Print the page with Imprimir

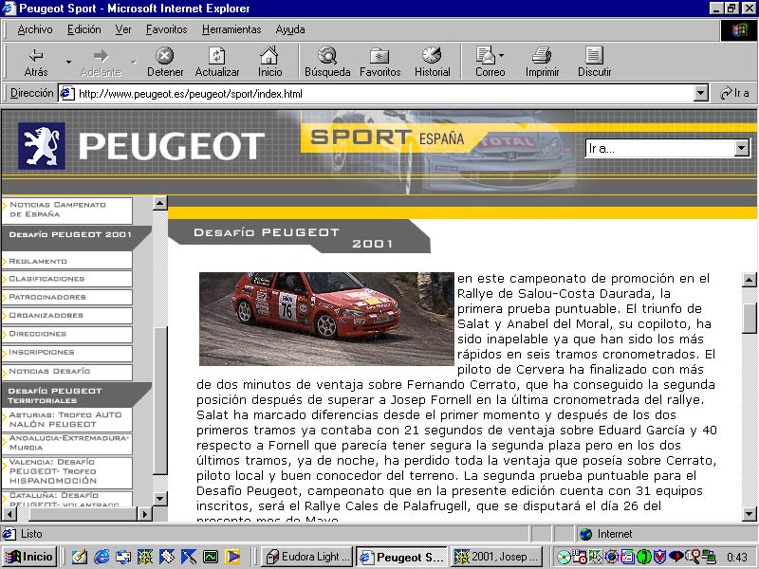pyautogui.click(x=542, y=62)
